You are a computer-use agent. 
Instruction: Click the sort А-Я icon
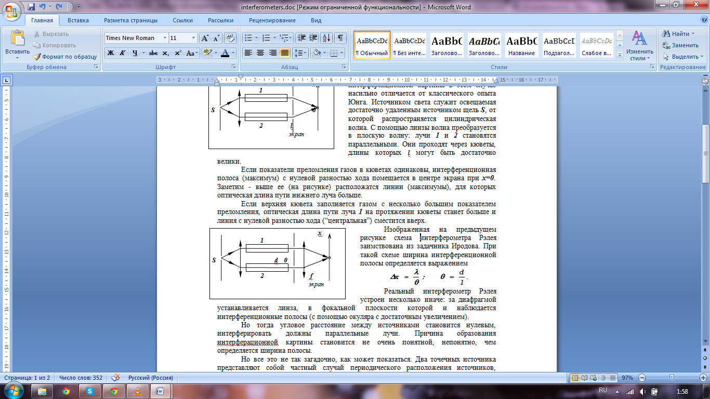tap(327, 38)
